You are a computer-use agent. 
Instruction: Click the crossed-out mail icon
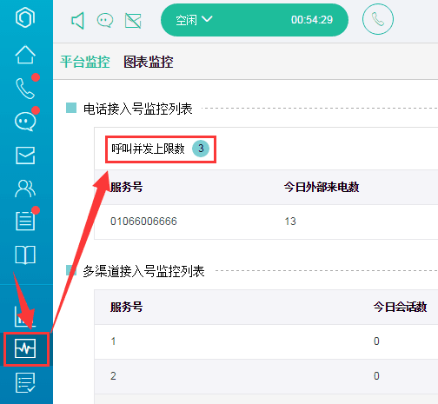[x=133, y=21]
